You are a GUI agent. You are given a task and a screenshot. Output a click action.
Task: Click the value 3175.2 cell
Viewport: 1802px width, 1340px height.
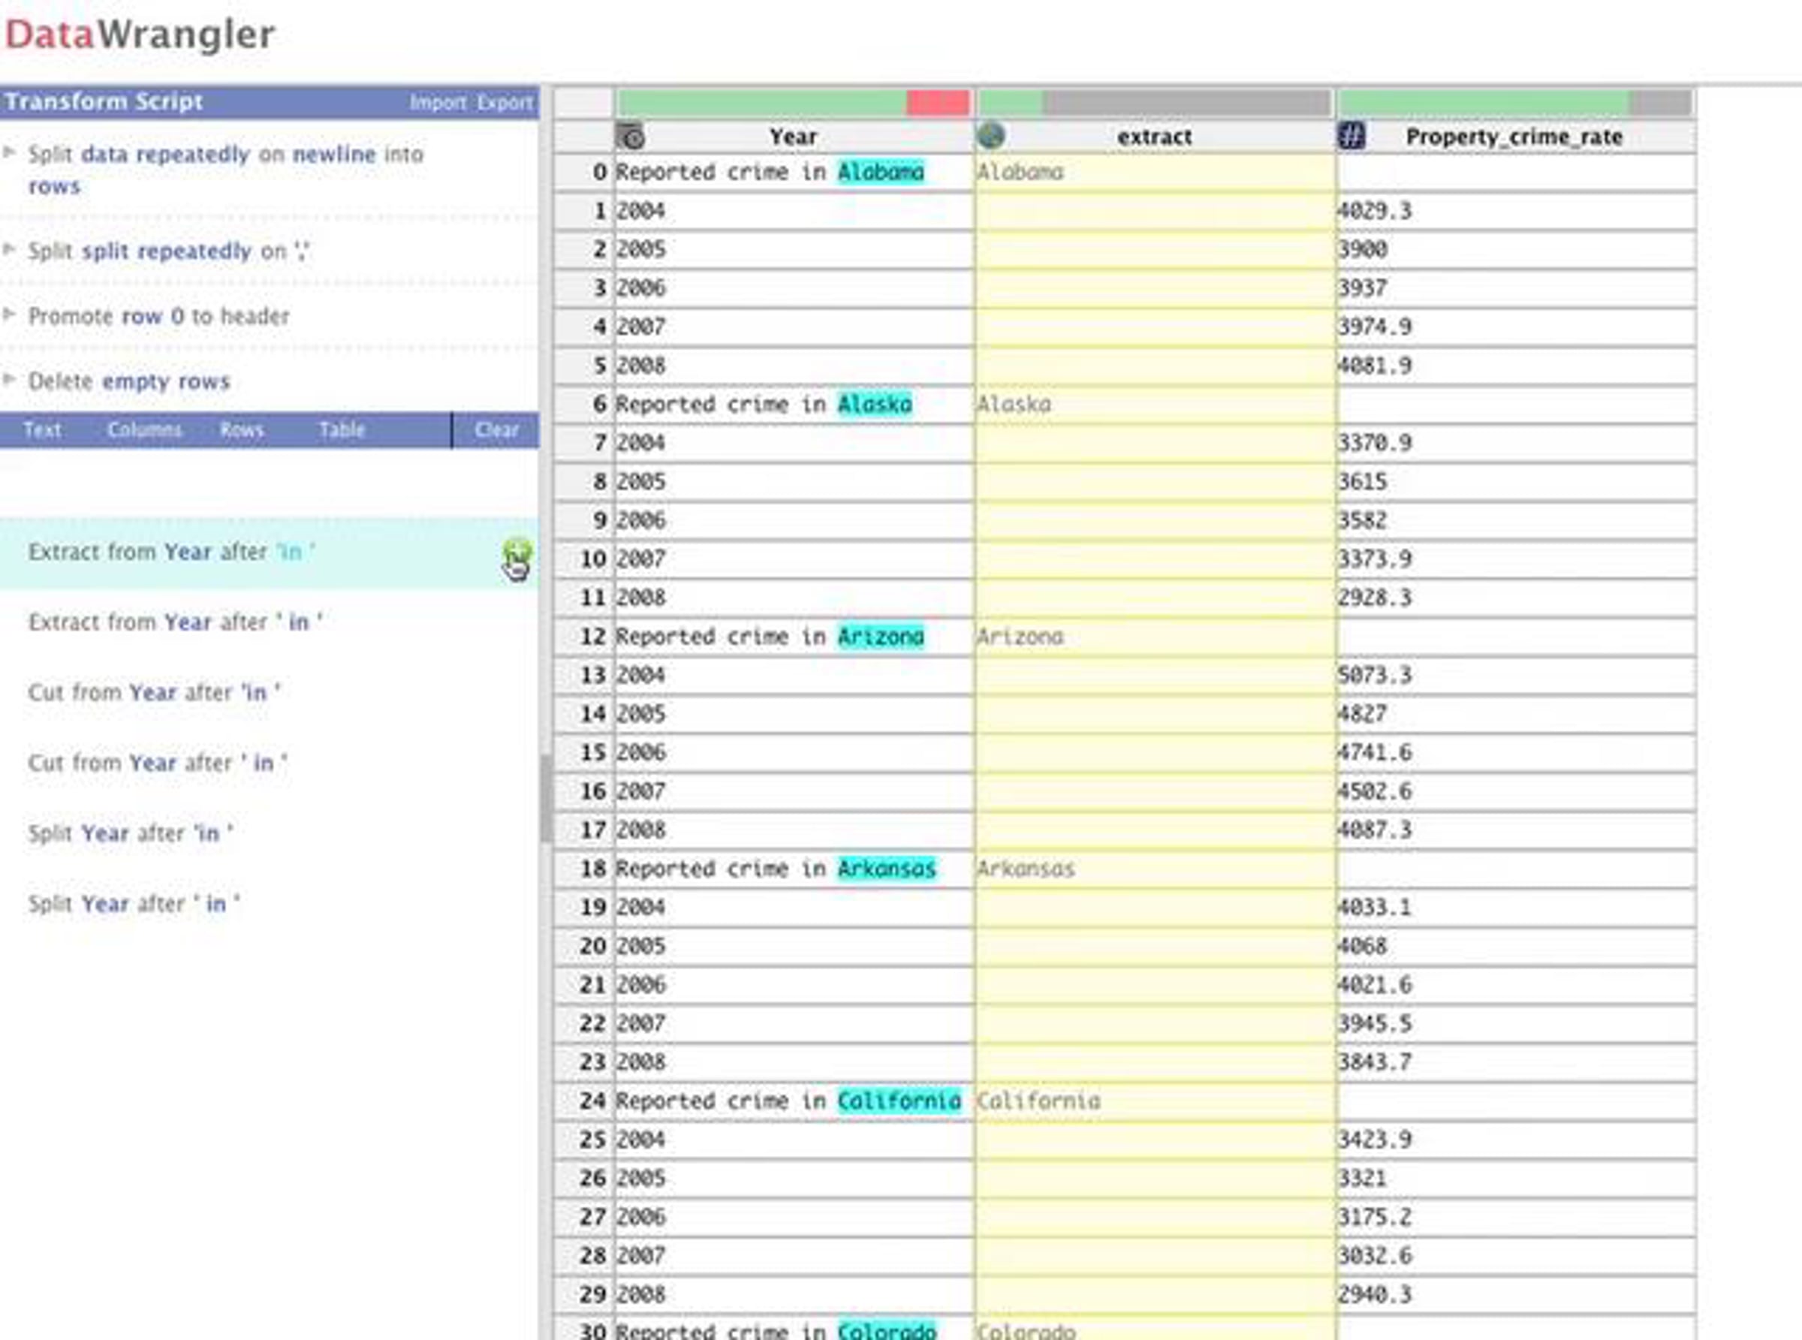[x=1517, y=1217]
